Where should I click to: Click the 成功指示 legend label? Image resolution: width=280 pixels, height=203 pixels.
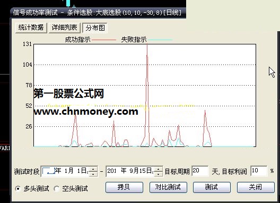(78, 40)
